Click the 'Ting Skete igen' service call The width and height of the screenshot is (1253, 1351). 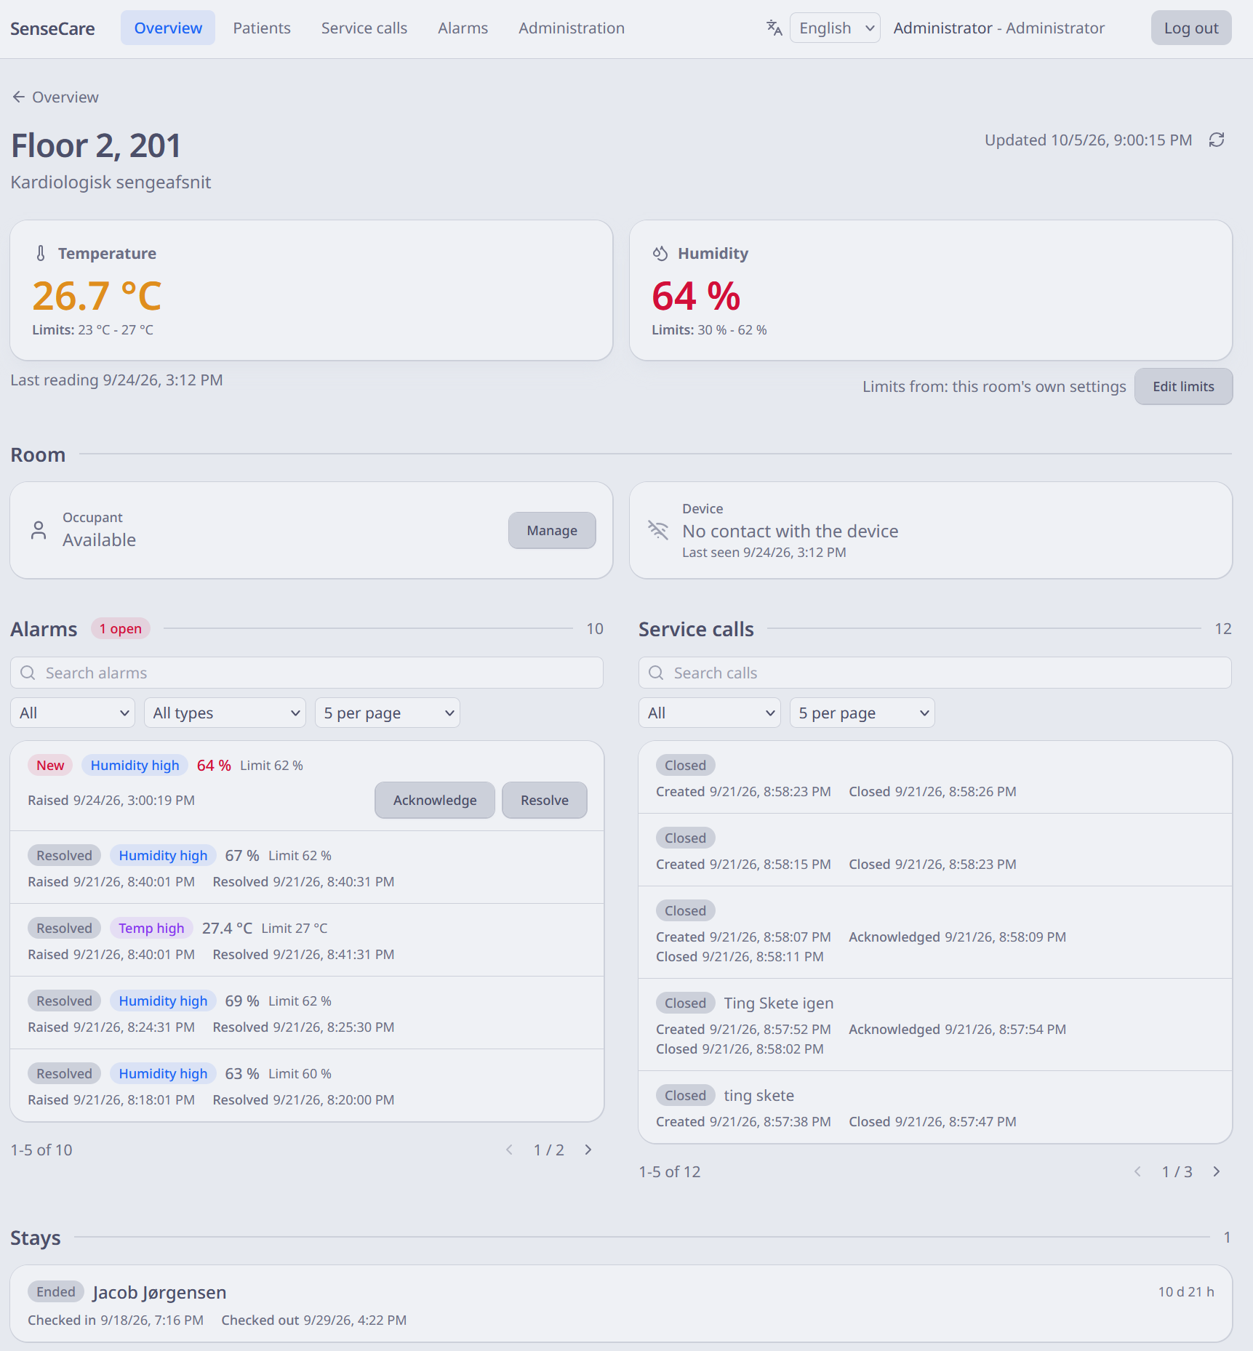[x=935, y=1025]
